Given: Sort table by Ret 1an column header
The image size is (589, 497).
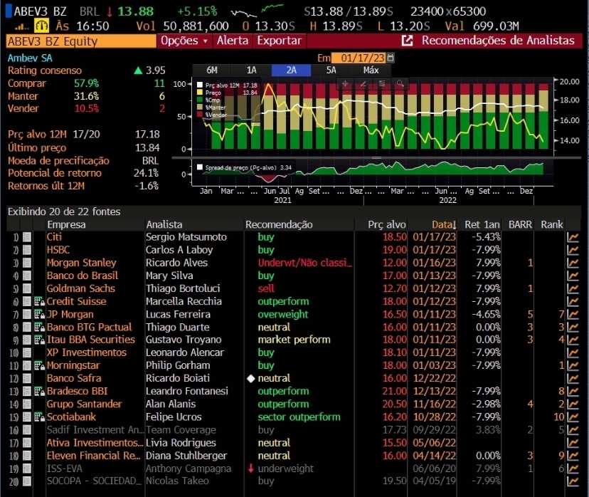Looking at the screenshot, I should click(482, 225).
